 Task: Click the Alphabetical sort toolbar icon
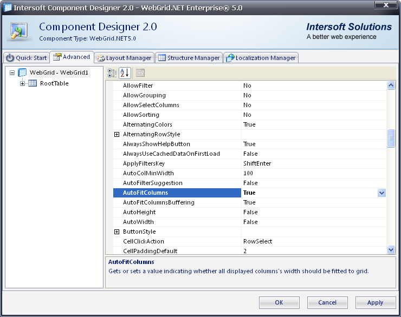[125, 73]
